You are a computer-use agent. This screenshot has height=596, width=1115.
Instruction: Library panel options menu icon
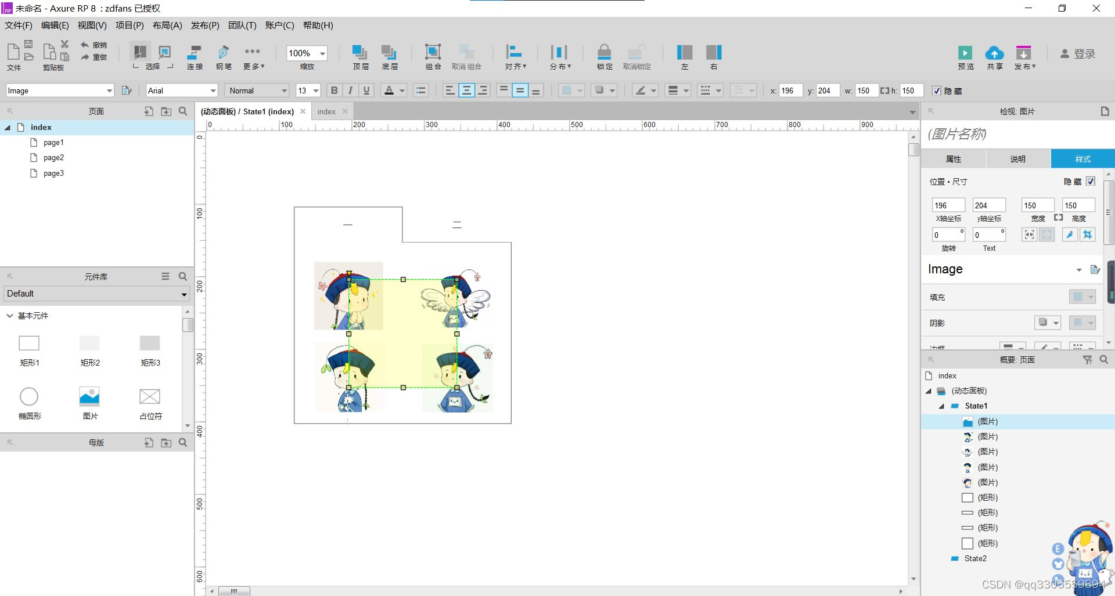(x=166, y=277)
